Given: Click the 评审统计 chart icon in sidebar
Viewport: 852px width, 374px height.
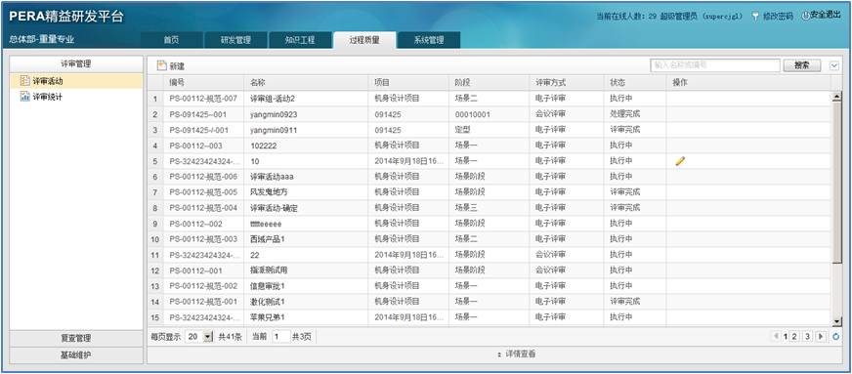Looking at the screenshot, I should click(25, 98).
